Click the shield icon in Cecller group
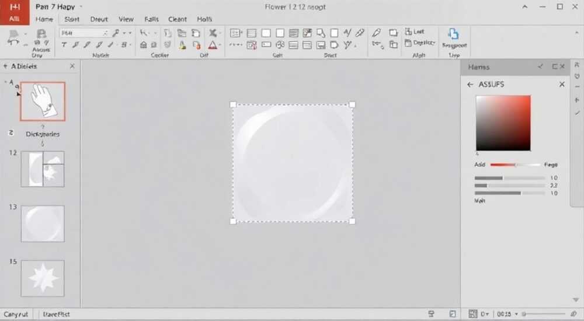The width and height of the screenshot is (584, 321). pyautogui.click(x=168, y=45)
